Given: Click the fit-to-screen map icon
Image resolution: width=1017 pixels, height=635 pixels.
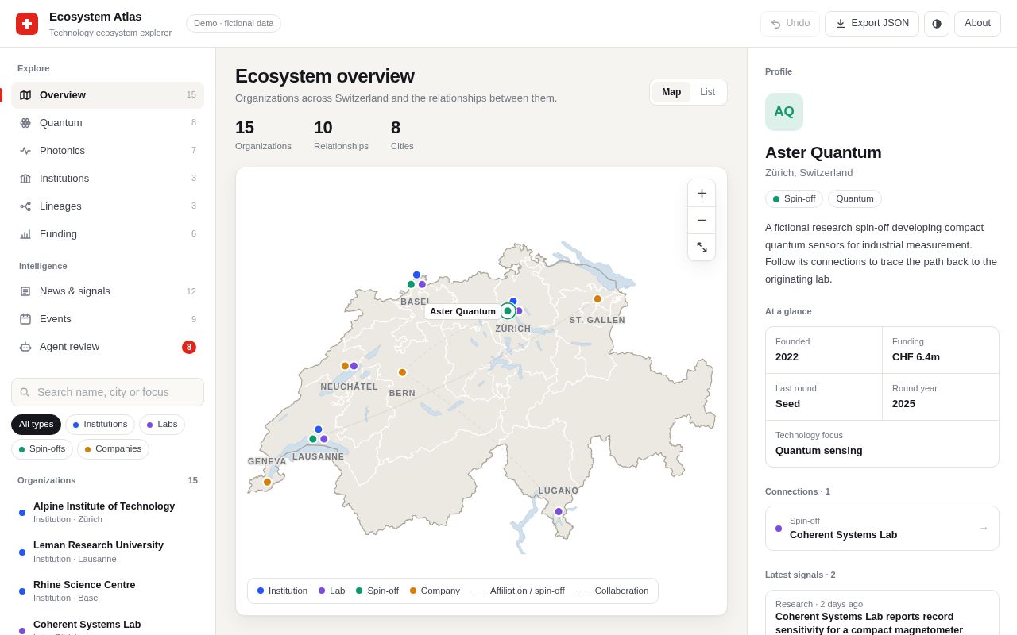Looking at the screenshot, I should (x=702, y=248).
